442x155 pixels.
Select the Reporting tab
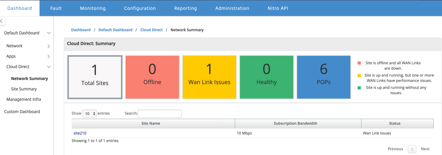tap(186, 8)
